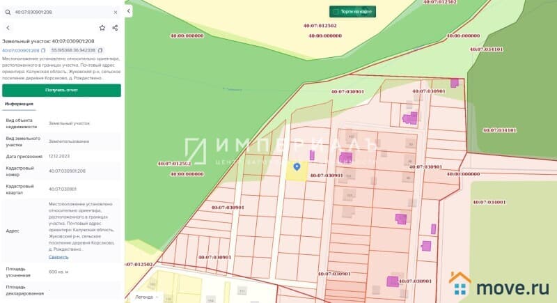Copy coordinates using the copy icon
The width and height of the screenshot is (557, 303).
pos(100,50)
